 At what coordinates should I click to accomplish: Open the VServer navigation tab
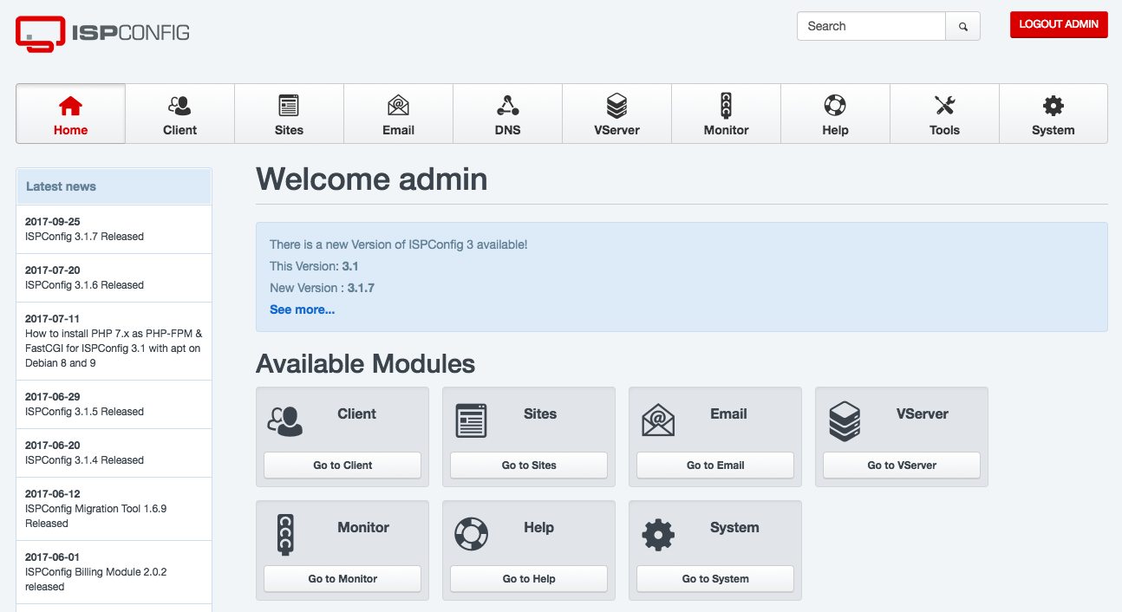pyautogui.click(x=617, y=114)
